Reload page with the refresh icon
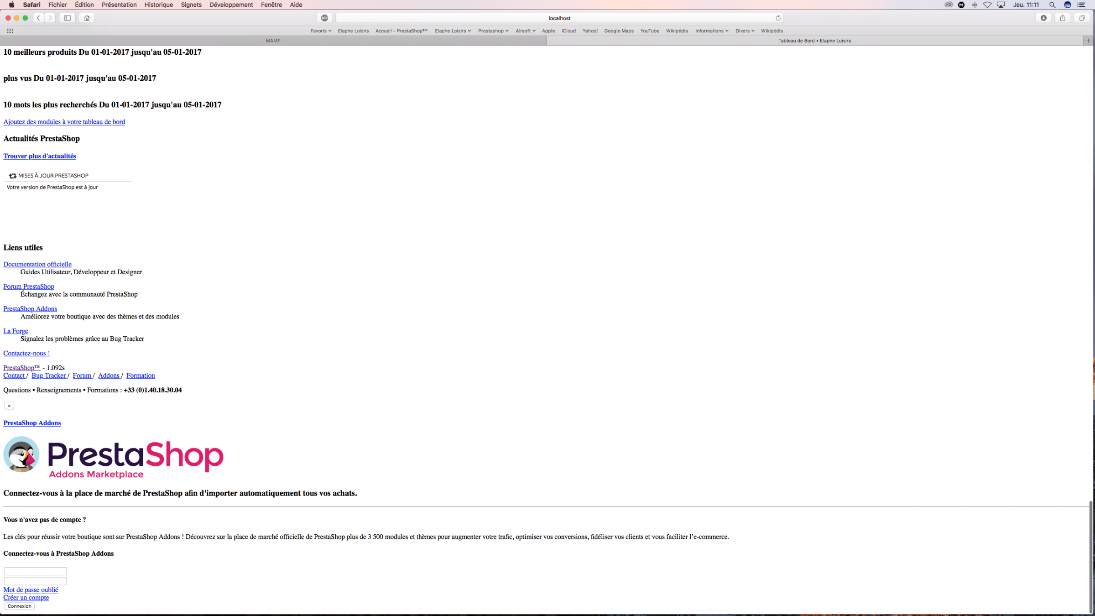This screenshot has height=616, width=1095. point(778,18)
